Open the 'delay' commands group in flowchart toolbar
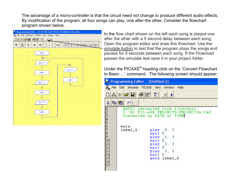Screen dimensions: 241x186 (84, 45)
